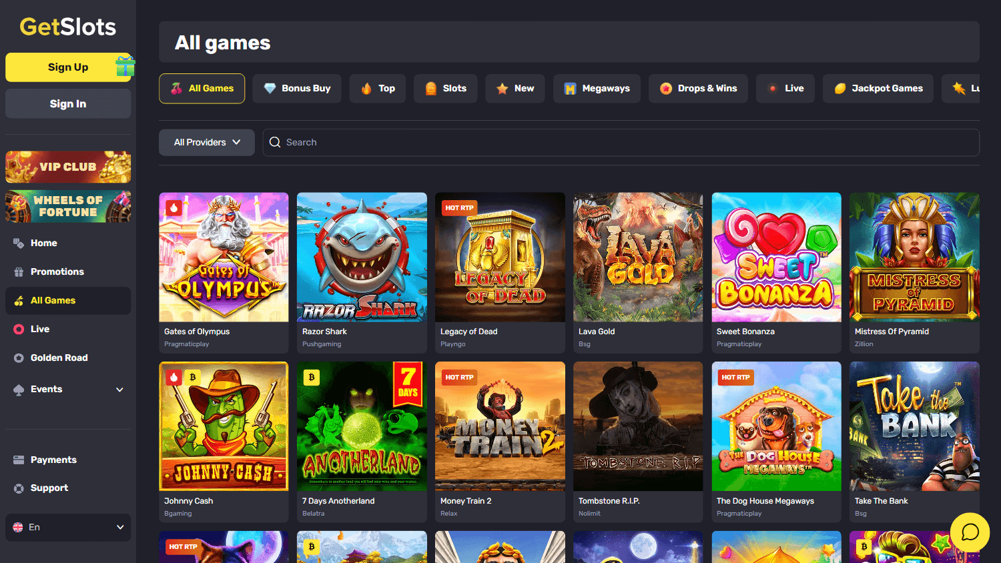
Task: Click the Johnny Cash title text
Action: (x=189, y=501)
